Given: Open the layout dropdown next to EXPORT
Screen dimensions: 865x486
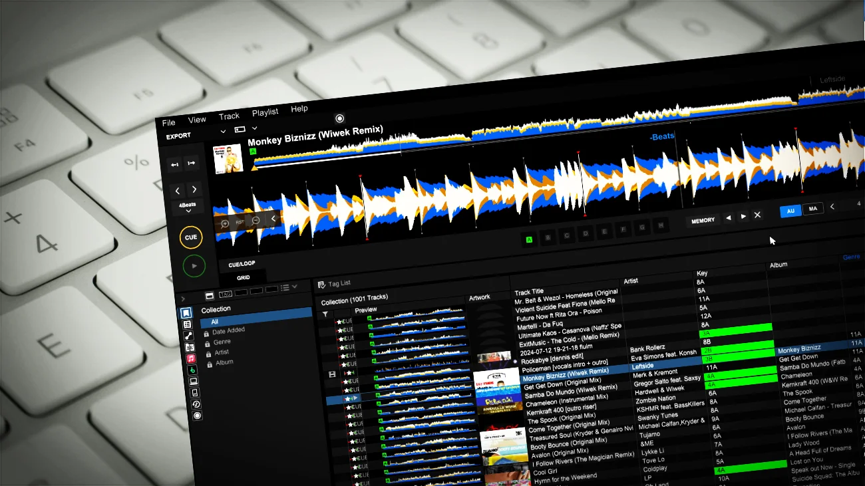Looking at the screenshot, I should (223, 132).
